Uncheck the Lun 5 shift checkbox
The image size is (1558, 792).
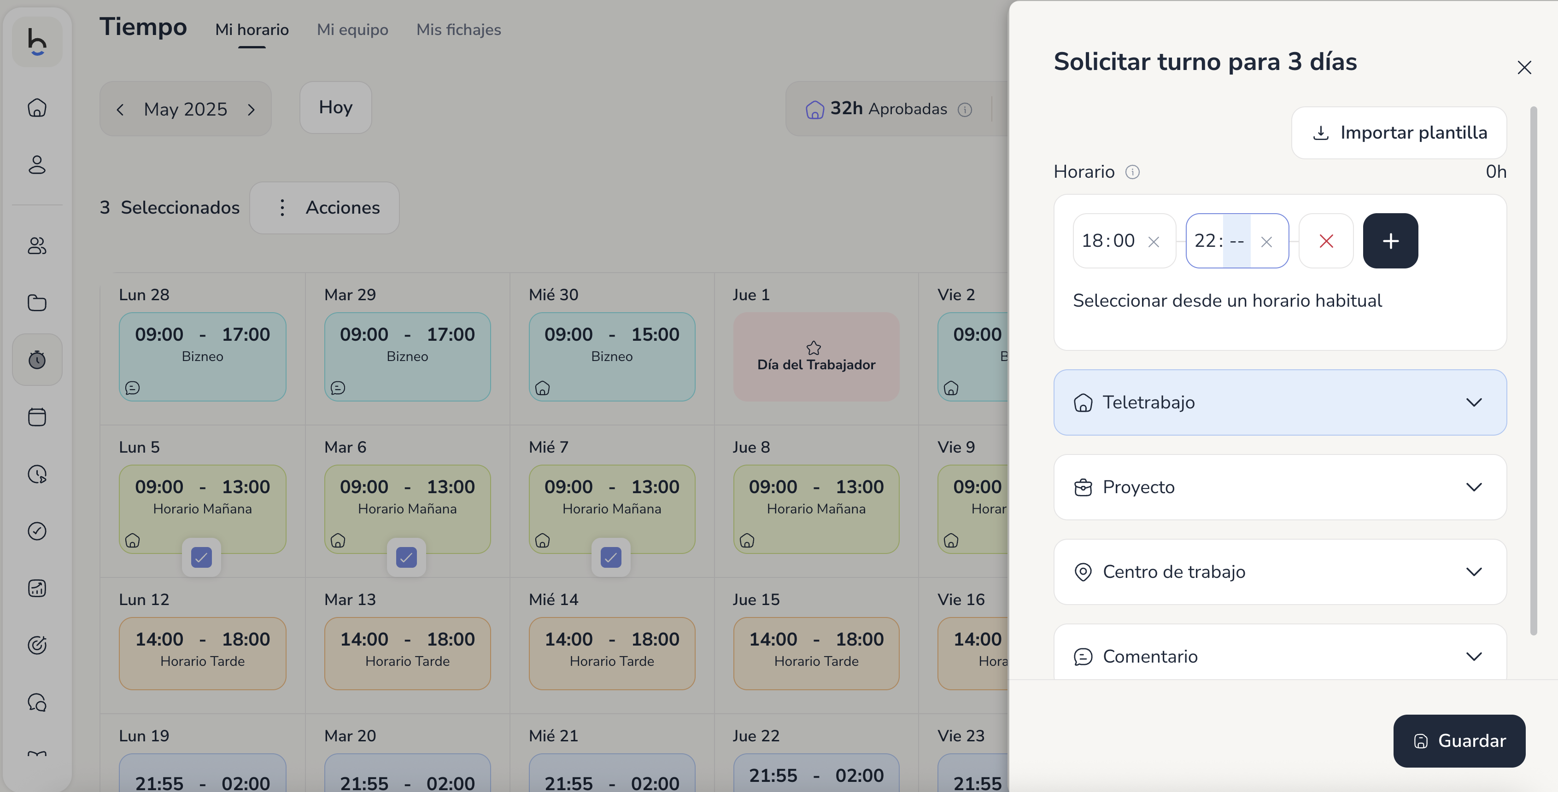click(201, 557)
